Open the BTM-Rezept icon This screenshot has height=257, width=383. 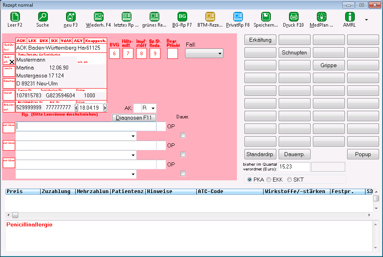tap(210, 17)
